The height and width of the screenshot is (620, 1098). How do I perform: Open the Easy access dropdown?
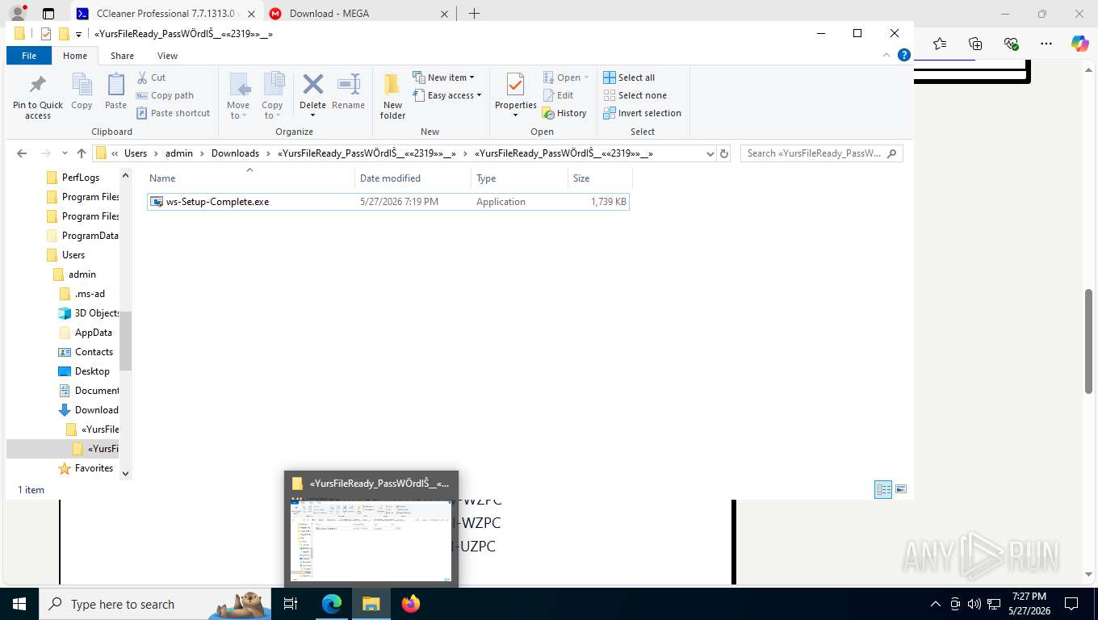(446, 95)
